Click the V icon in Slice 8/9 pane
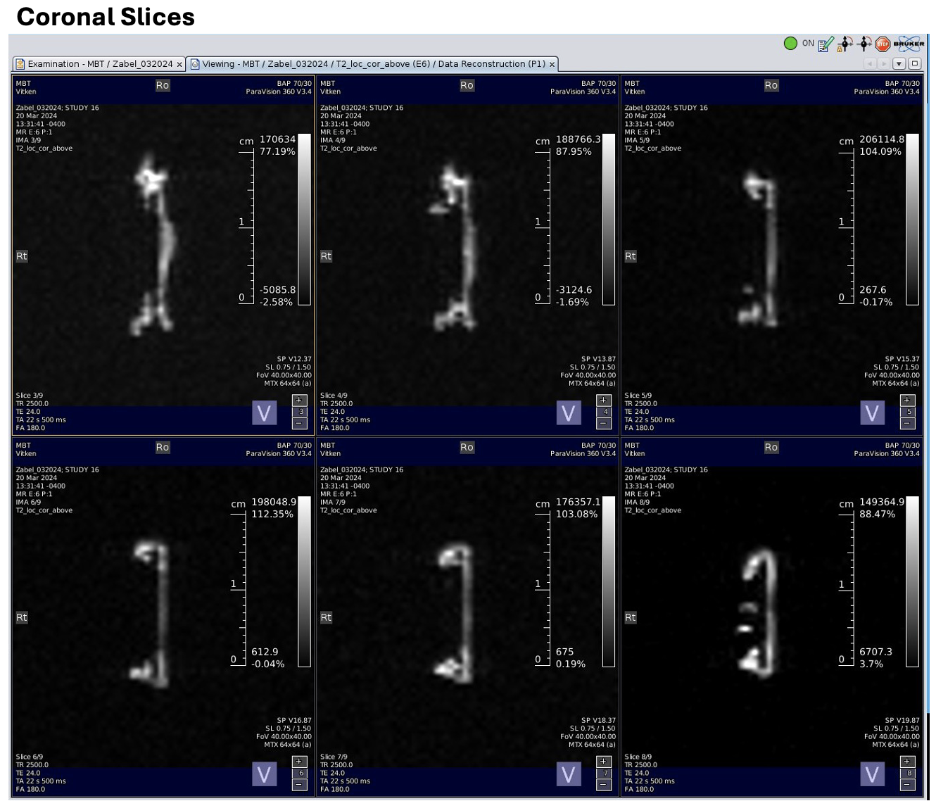The image size is (936, 801). pyautogui.click(x=873, y=775)
